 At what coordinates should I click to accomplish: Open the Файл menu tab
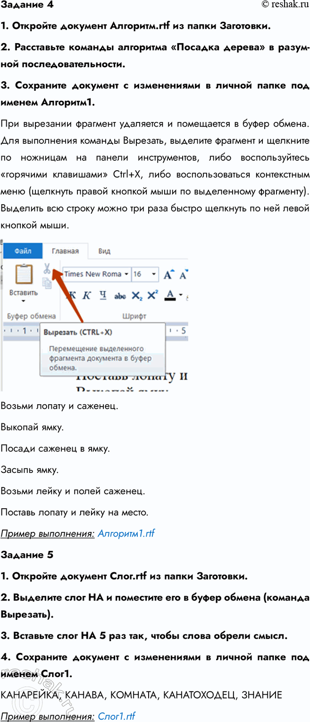23,251
